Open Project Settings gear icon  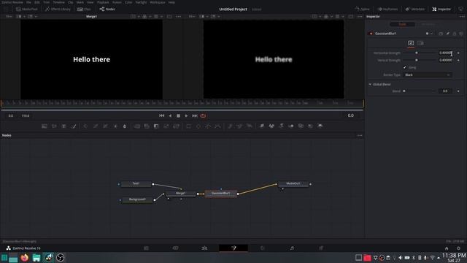pyautogui.click(x=458, y=248)
